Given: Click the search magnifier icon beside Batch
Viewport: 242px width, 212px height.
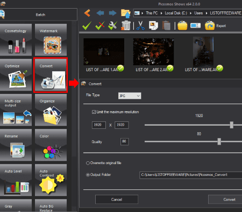Looking at the screenshot, I should coord(3,15).
